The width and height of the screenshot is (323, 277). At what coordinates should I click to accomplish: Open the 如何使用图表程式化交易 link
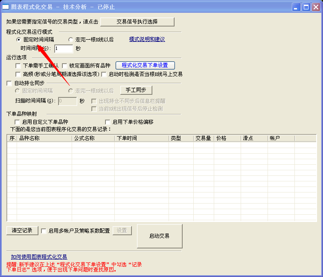point(39,257)
